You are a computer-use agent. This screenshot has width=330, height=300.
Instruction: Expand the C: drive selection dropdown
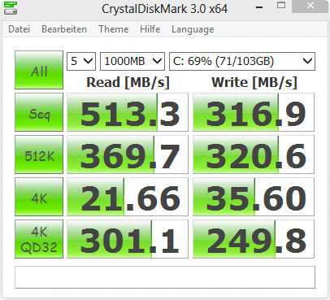tap(242, 61)
